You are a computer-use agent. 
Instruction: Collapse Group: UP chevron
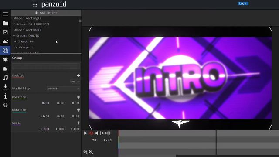tap(15, 41)
